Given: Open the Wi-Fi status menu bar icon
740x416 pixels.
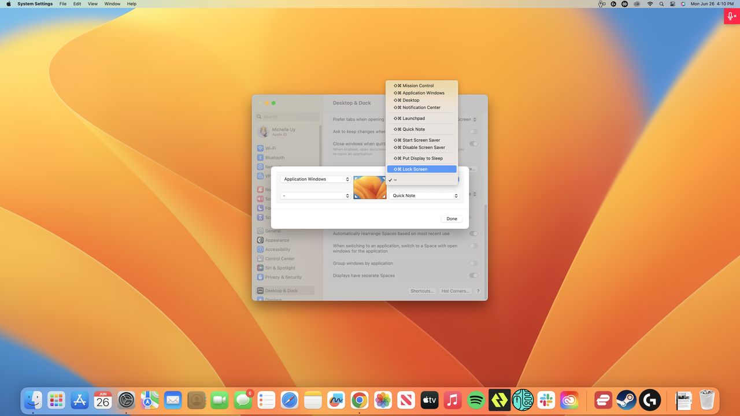Looking at the screenshot, I should (650, 4).
